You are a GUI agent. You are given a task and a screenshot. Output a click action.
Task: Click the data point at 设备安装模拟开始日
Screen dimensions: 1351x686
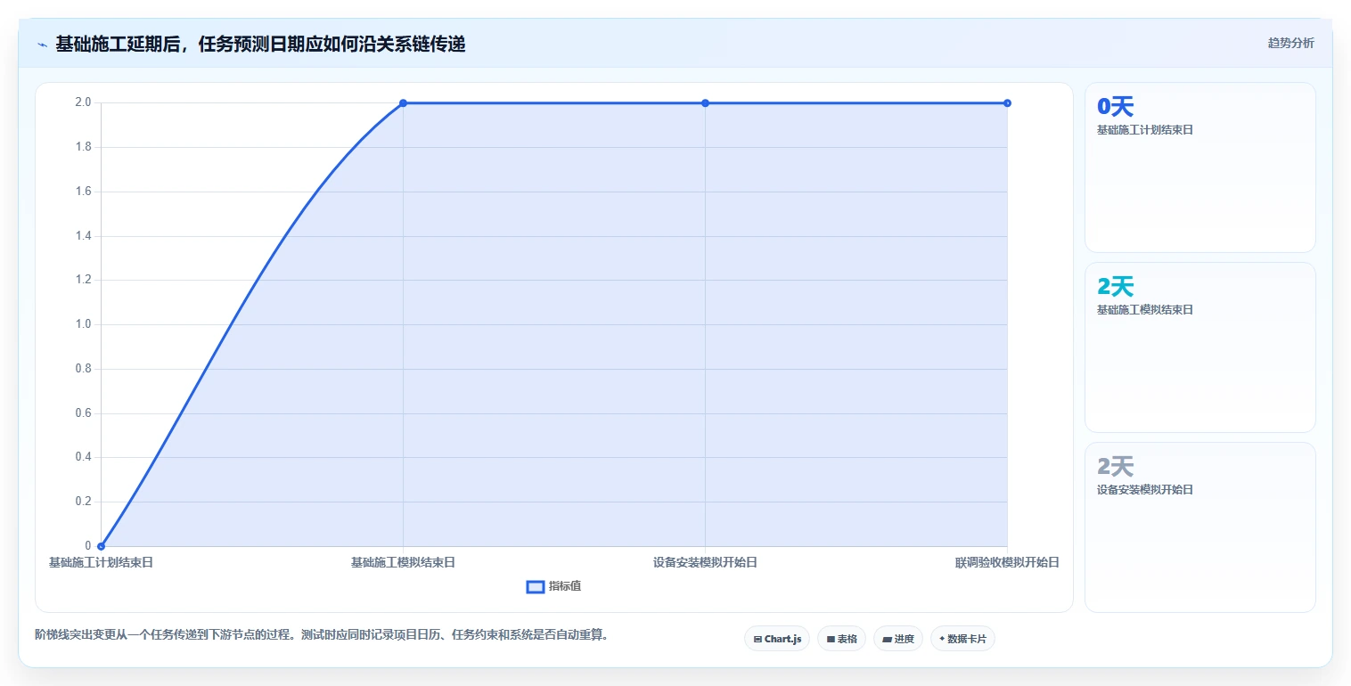coord(705,103)
